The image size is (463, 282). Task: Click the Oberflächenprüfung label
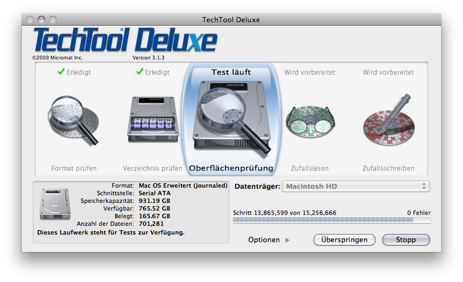(x=231, y=169)
